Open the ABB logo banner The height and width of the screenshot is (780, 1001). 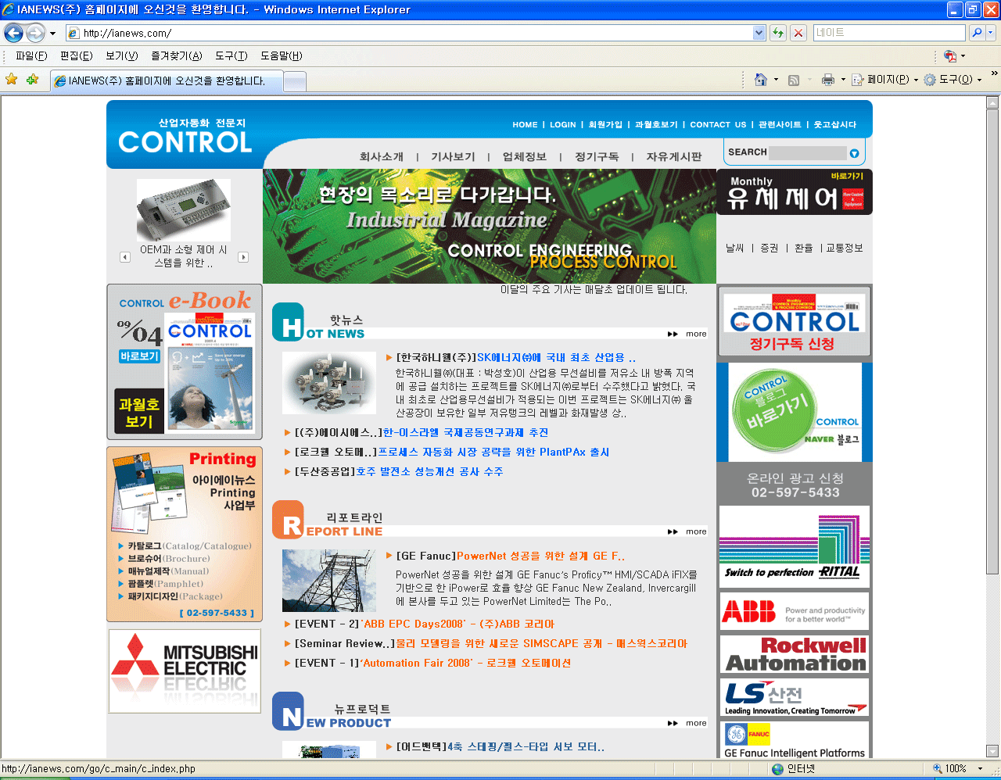click(794, 611)
